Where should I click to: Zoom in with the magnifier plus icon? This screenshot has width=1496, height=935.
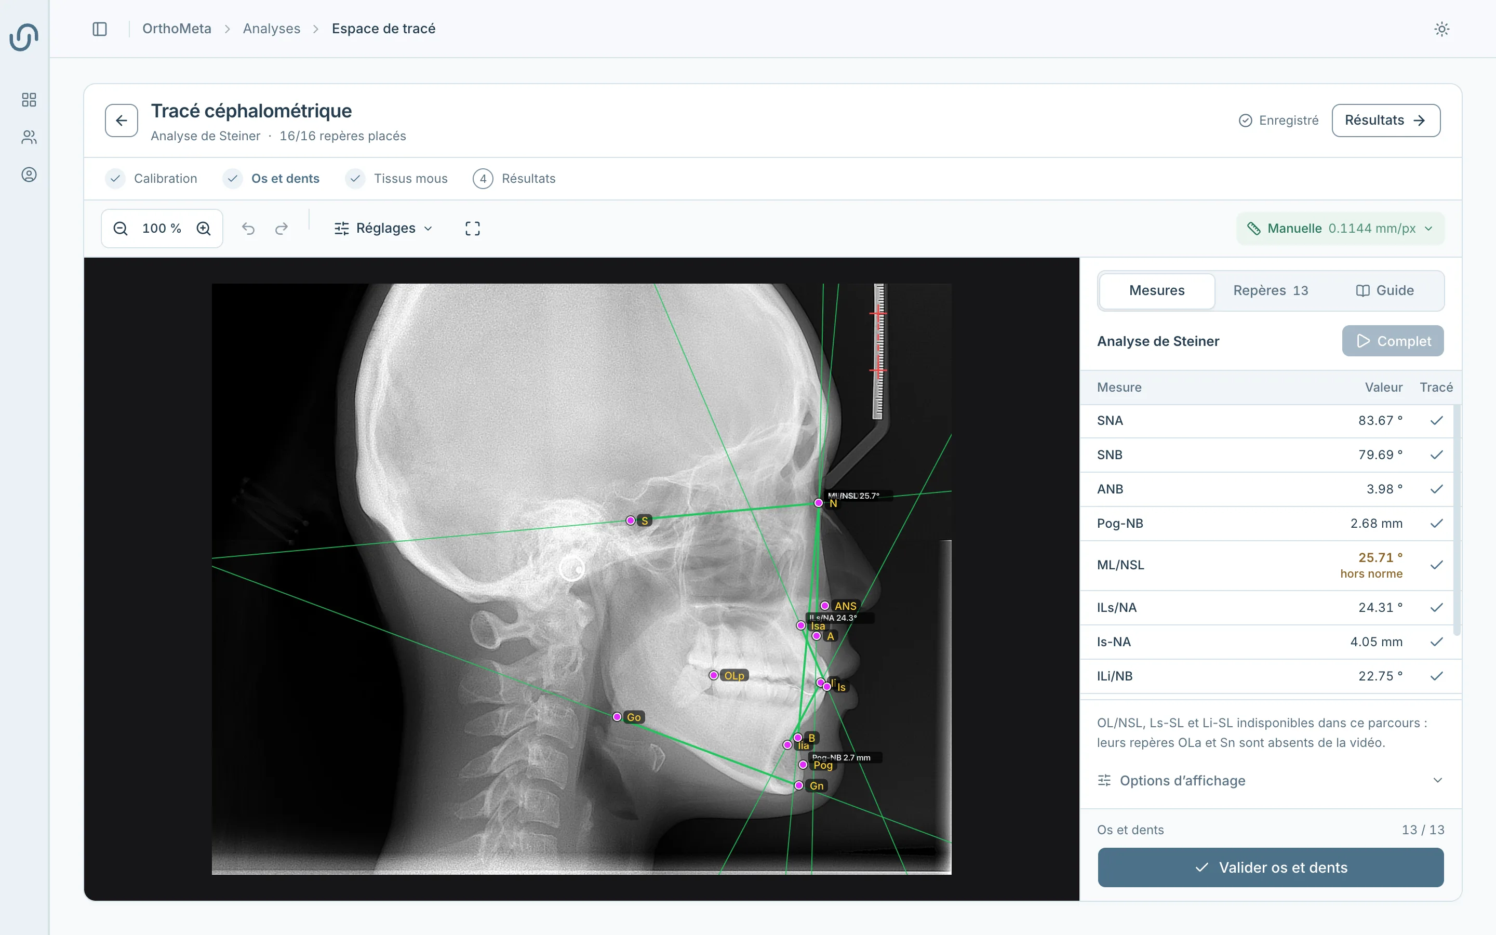(204, 229)
